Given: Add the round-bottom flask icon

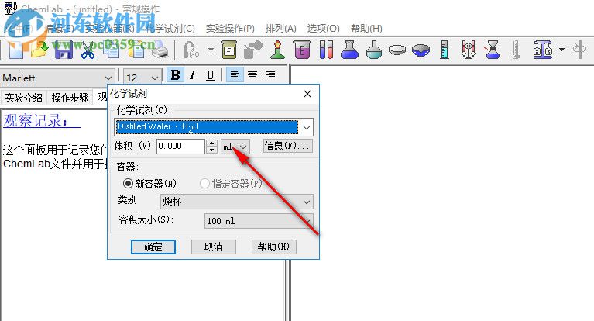Looking at the screenshot, I should coord(374,50).
